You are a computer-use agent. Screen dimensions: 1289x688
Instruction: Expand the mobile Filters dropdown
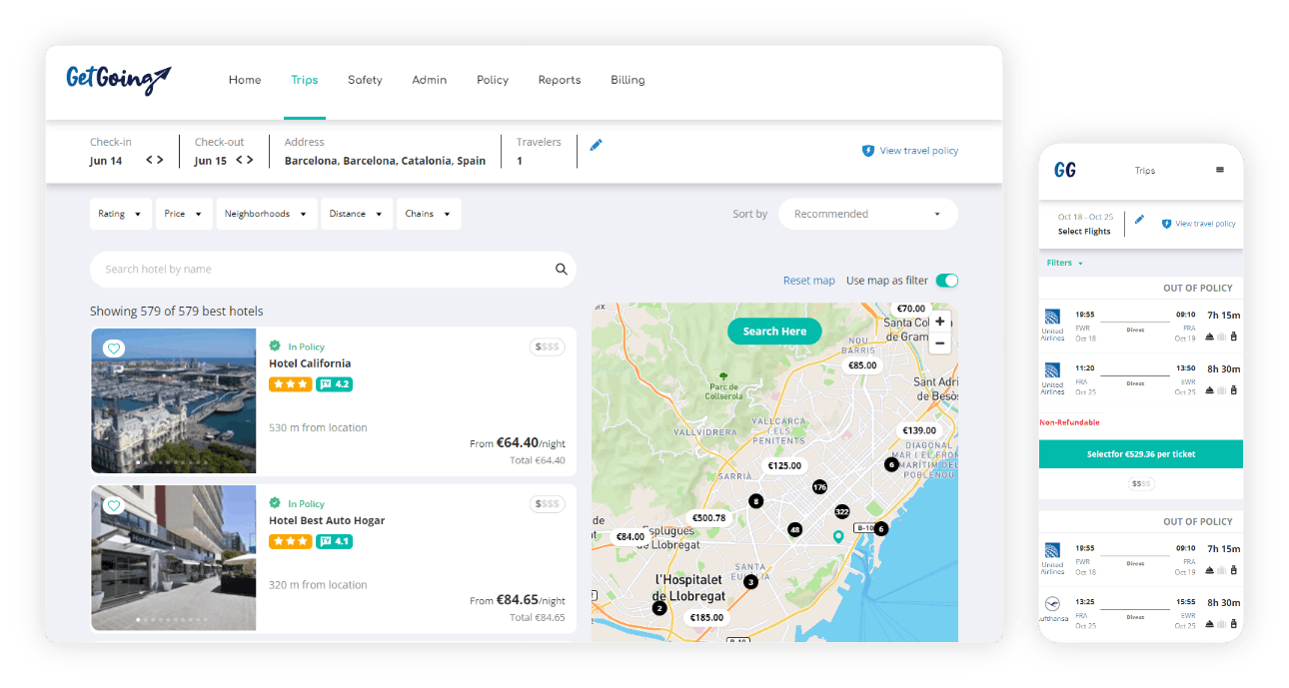1065,263
